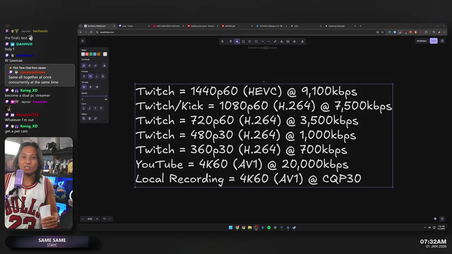Zoom in the canvas

97,219
